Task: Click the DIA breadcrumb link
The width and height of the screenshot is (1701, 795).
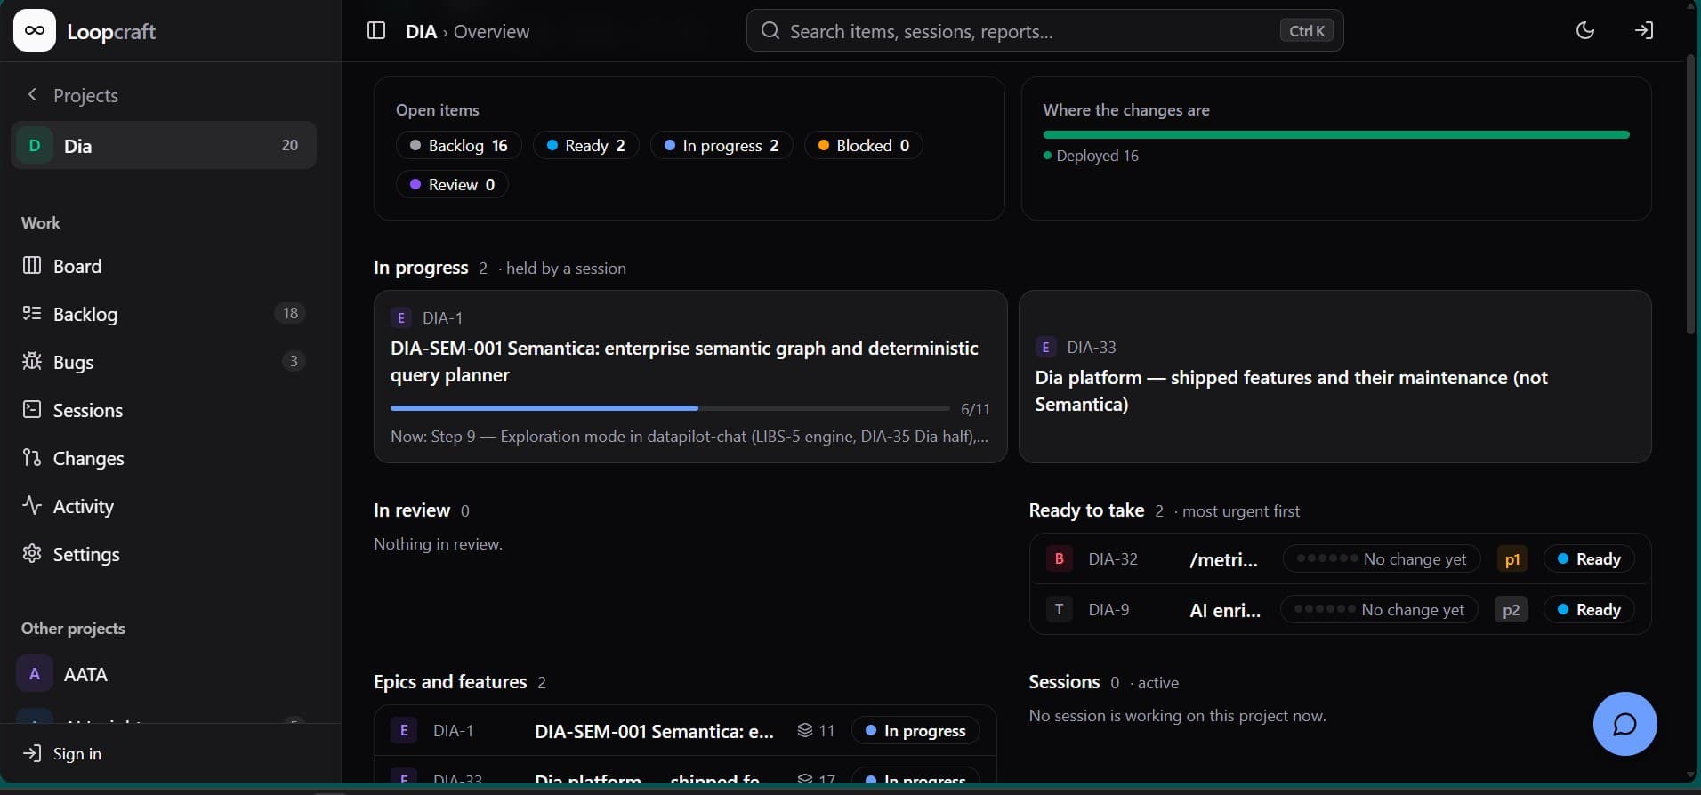Action: [x=421, y=31]
